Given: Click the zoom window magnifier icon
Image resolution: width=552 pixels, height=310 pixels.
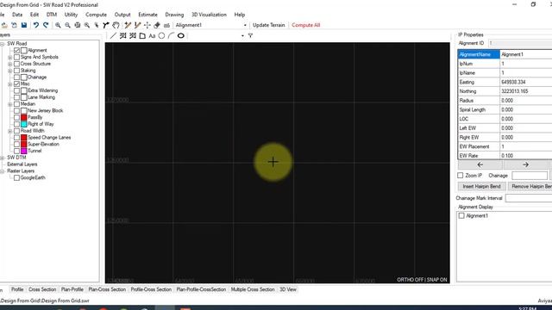Looking at the screenshot, I should tap(87, 25).
